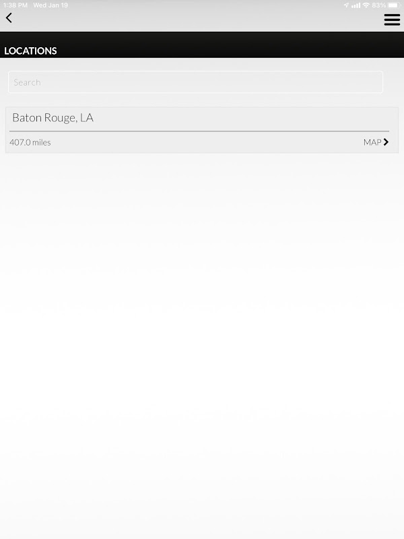Focus the Search input field

(x=195, y=82)
